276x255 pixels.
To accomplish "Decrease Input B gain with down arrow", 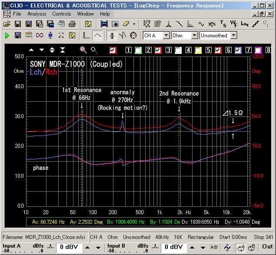I will (203, 248).
